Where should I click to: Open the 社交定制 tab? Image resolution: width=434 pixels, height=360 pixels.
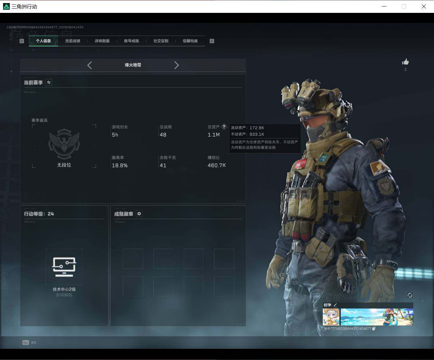pos(161,41)
